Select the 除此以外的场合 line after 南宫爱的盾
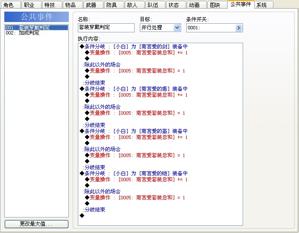This screenshot has width=299, height=233. [x=102, y=107]
